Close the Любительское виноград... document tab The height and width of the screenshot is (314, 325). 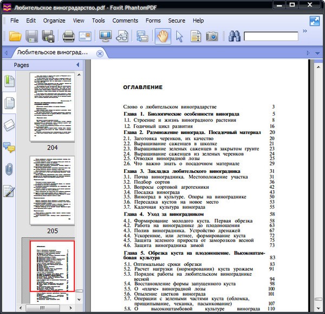(100, 54)
